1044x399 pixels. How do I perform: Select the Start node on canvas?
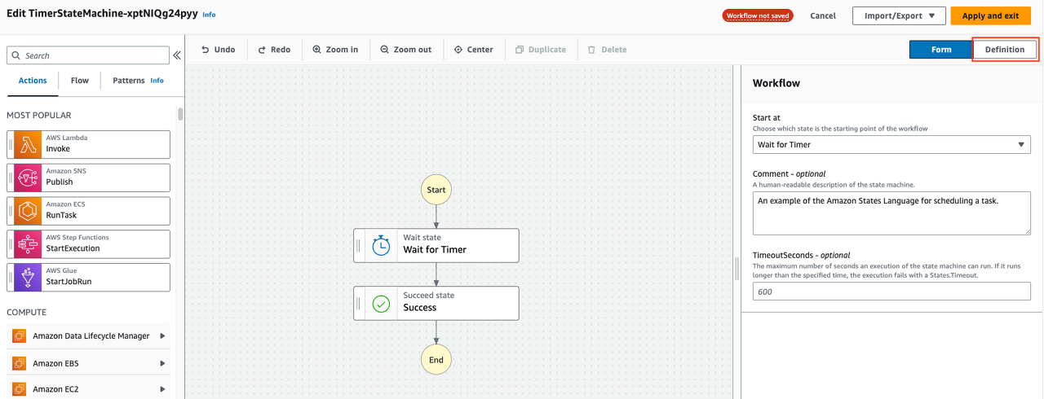(436, 190)
